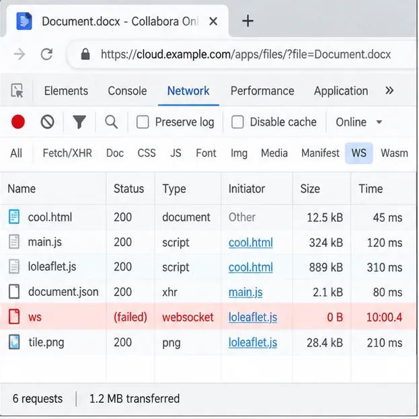Image resolution: width=419 pixels, height=419 pixels.
Task: Toggle the network filter funnel icon
Action: pos(79,122)
